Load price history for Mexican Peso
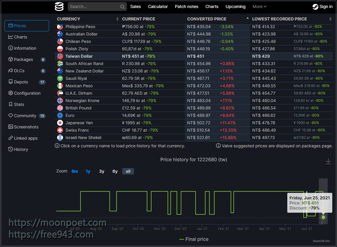The width and height of the screenshot is (337, 247). click(x=79, y=86)
